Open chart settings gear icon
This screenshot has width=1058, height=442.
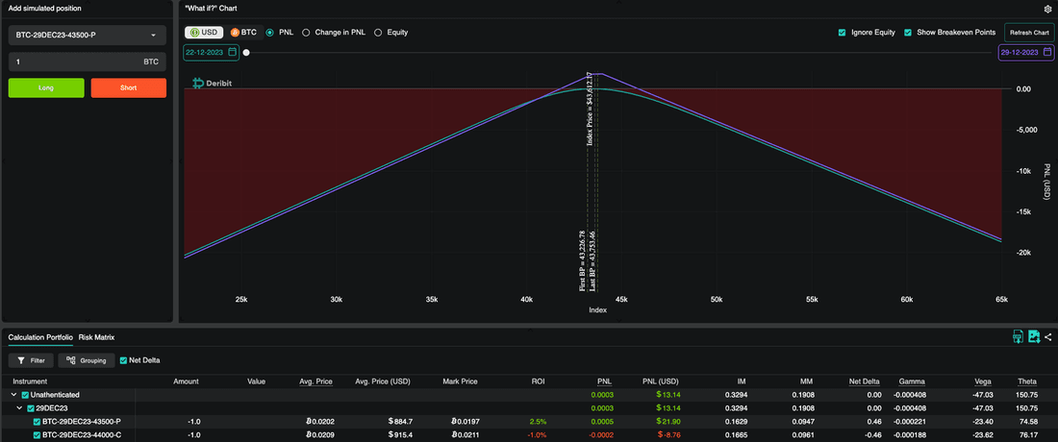click(1047, 10)
